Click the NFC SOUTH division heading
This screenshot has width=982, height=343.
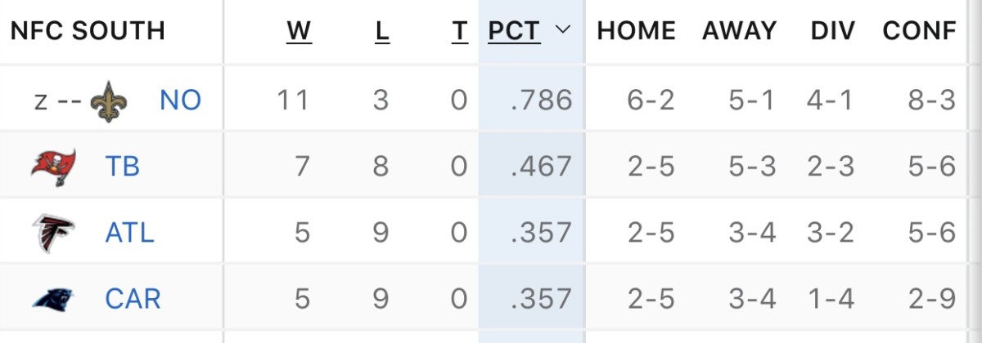click(x=88, y=31)
